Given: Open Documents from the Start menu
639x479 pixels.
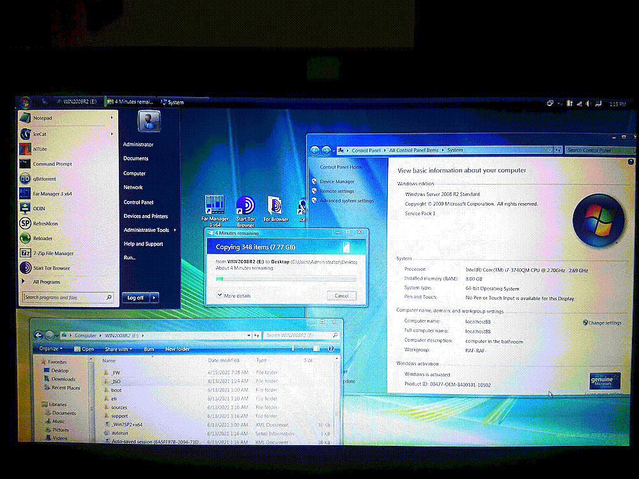Looking at the screenshot, I should 135,158.
